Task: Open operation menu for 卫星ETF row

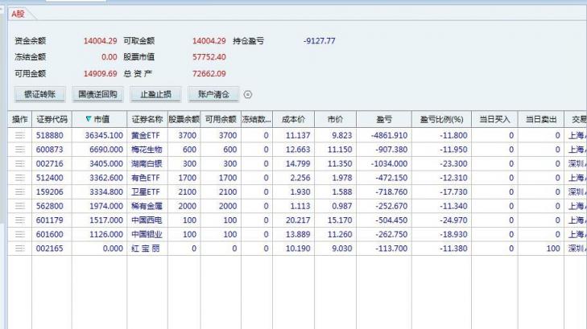Action: point(19,192)
